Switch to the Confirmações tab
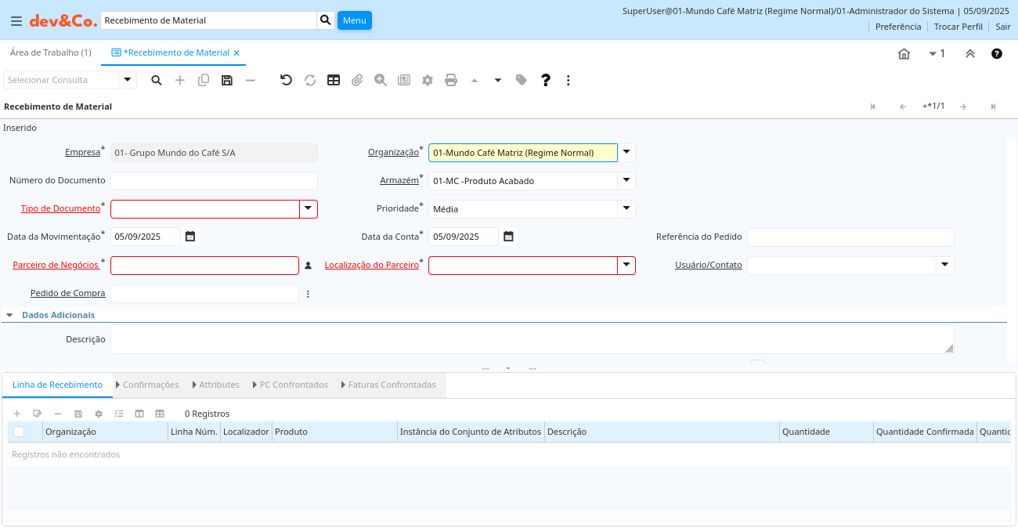This screenshot has height=528, width=1018. (150, 385)
